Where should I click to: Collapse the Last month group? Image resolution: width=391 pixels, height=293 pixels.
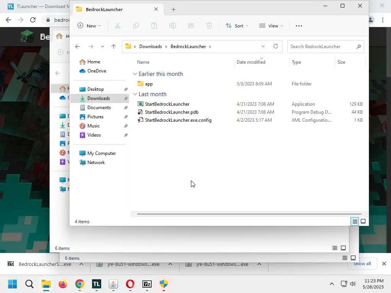(x=135, y=94)
